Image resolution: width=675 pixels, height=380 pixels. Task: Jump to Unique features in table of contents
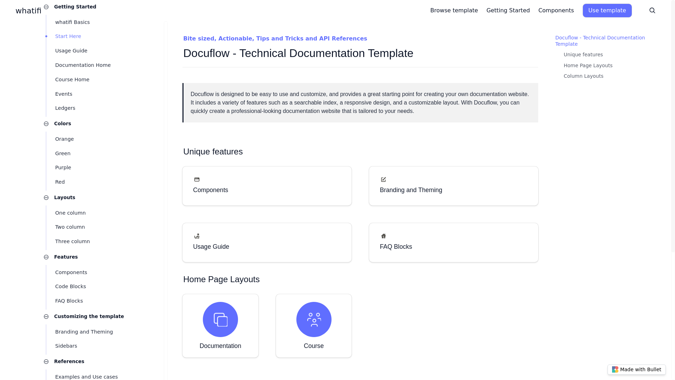point(583,55)
